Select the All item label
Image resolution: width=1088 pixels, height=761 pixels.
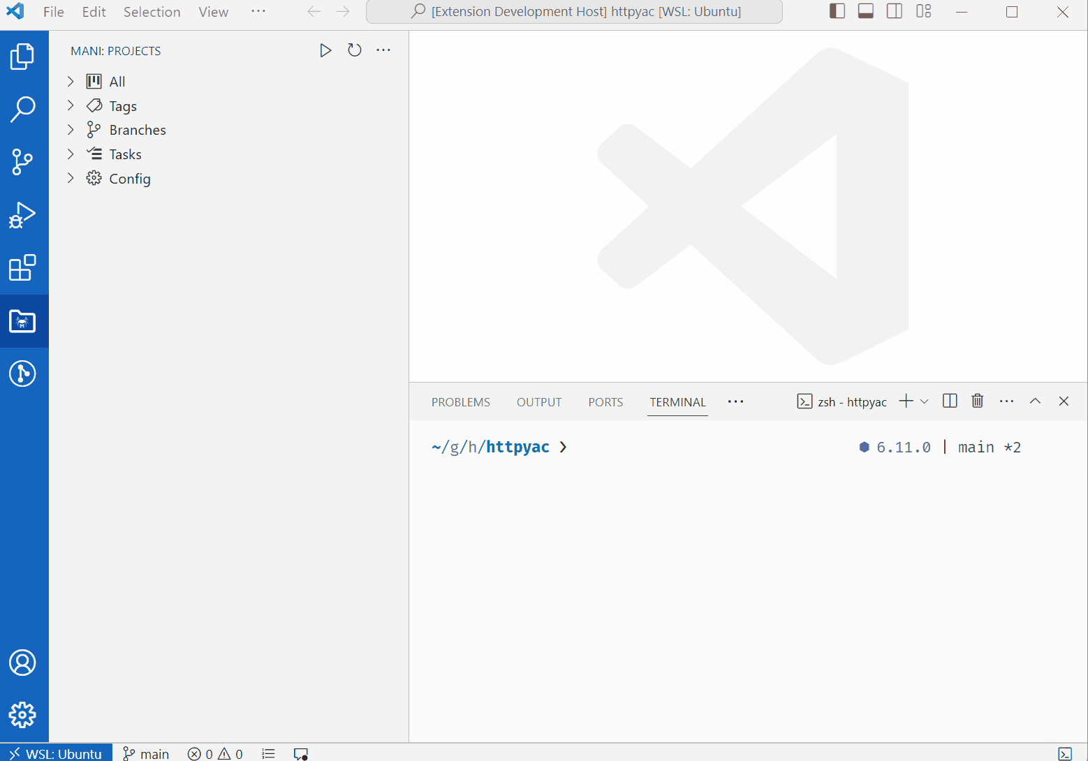[117, 82]
